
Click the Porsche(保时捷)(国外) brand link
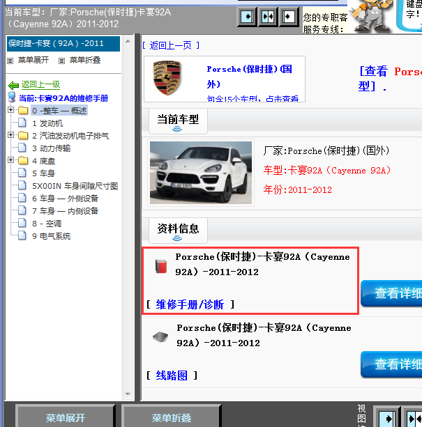click(250, 77)
